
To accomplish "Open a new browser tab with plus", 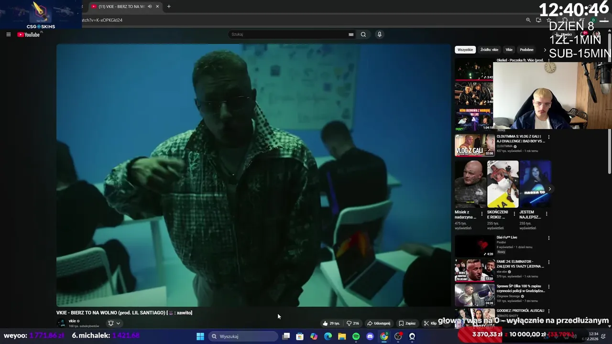I will [169, 7].
